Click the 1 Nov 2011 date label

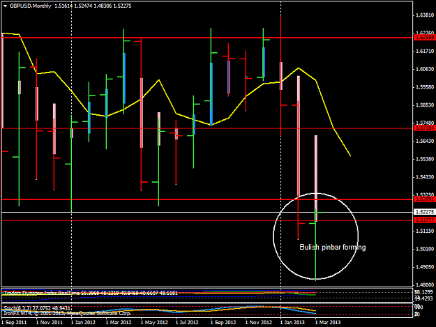pyautogui.click(x=50, y=323)
